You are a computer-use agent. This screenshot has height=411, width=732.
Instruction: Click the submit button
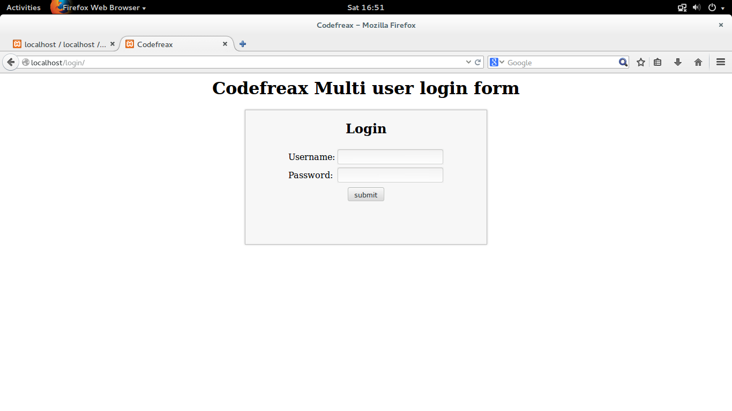(366, 194)
